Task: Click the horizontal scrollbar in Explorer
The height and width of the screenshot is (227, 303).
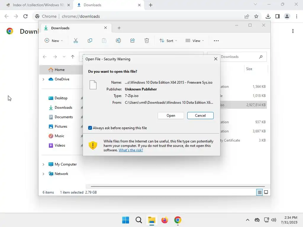Action: (x=178, y=187)
